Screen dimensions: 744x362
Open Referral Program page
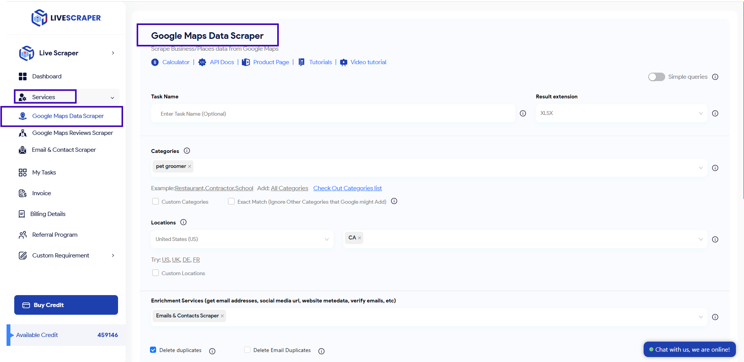(x=55, y=235)
